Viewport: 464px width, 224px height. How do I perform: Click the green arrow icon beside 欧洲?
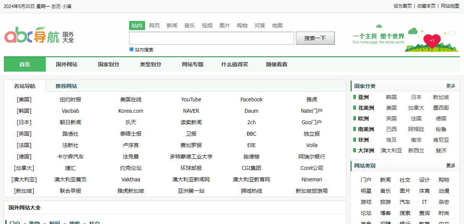(x=354, y=118)
